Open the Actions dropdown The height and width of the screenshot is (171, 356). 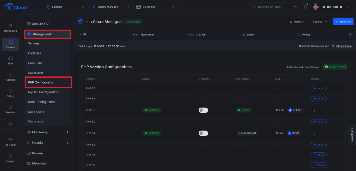[x=319, y=22]
